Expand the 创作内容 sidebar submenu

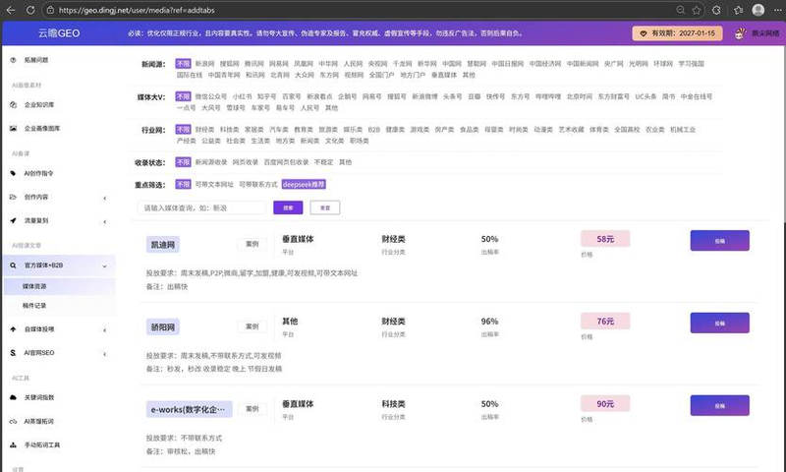[104, 198]
